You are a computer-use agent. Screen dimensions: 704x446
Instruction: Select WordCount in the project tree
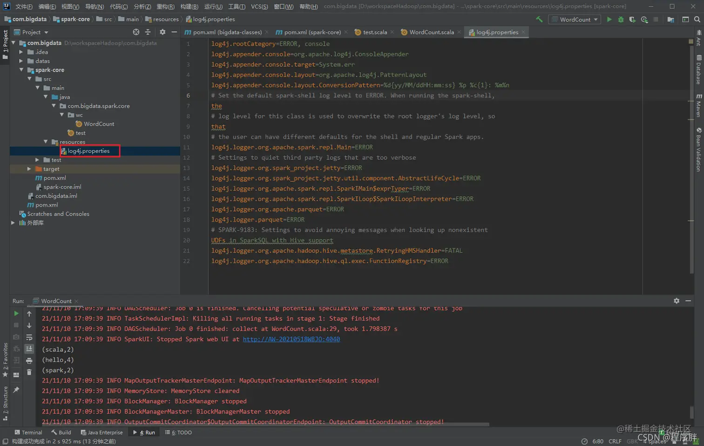tap(95, 124)
